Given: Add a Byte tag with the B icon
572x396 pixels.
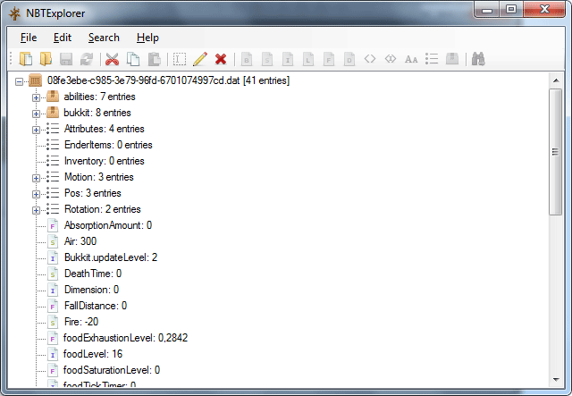Looking at the screenshot, I should tap(247, 59).
